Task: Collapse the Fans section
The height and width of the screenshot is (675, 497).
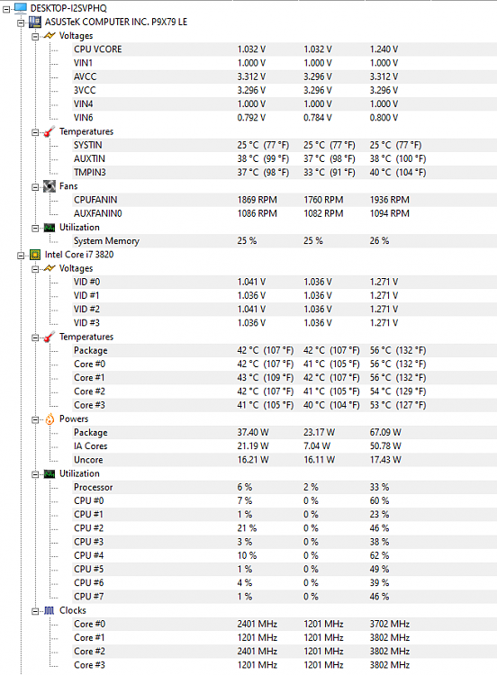Action: coord(35,187)
